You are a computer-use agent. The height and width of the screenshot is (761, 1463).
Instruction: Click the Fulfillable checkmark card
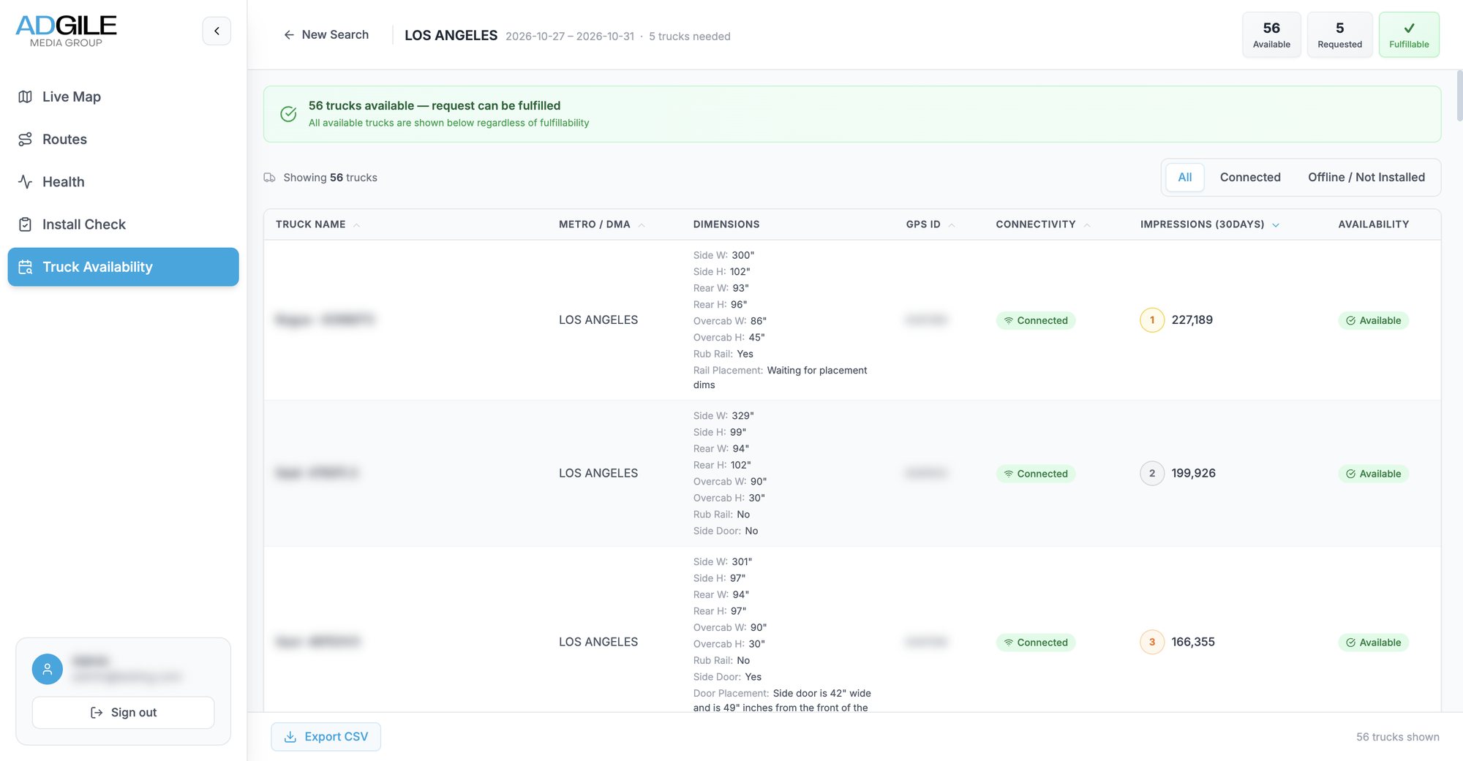tap(1409, 34)
